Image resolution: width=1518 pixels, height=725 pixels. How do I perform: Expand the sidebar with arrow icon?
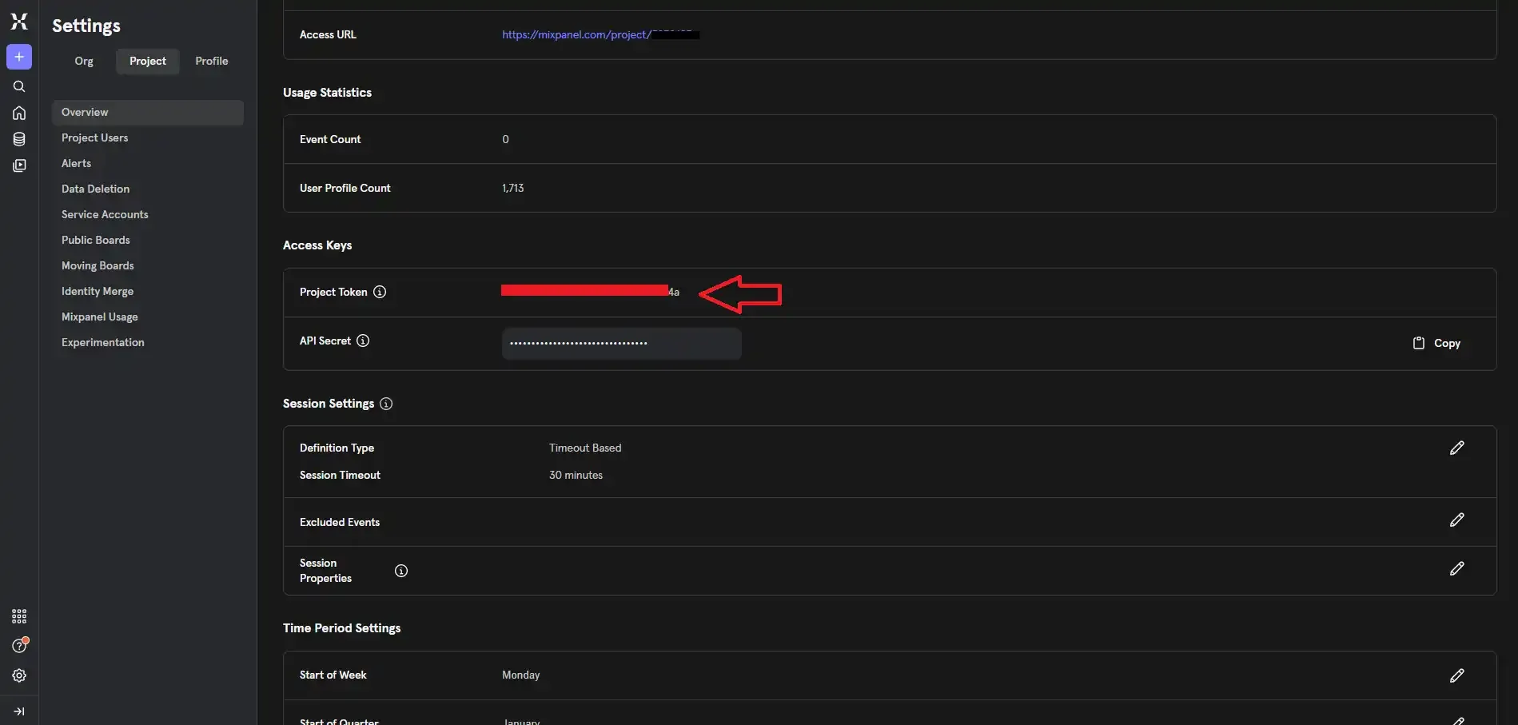tap(19, 711)
